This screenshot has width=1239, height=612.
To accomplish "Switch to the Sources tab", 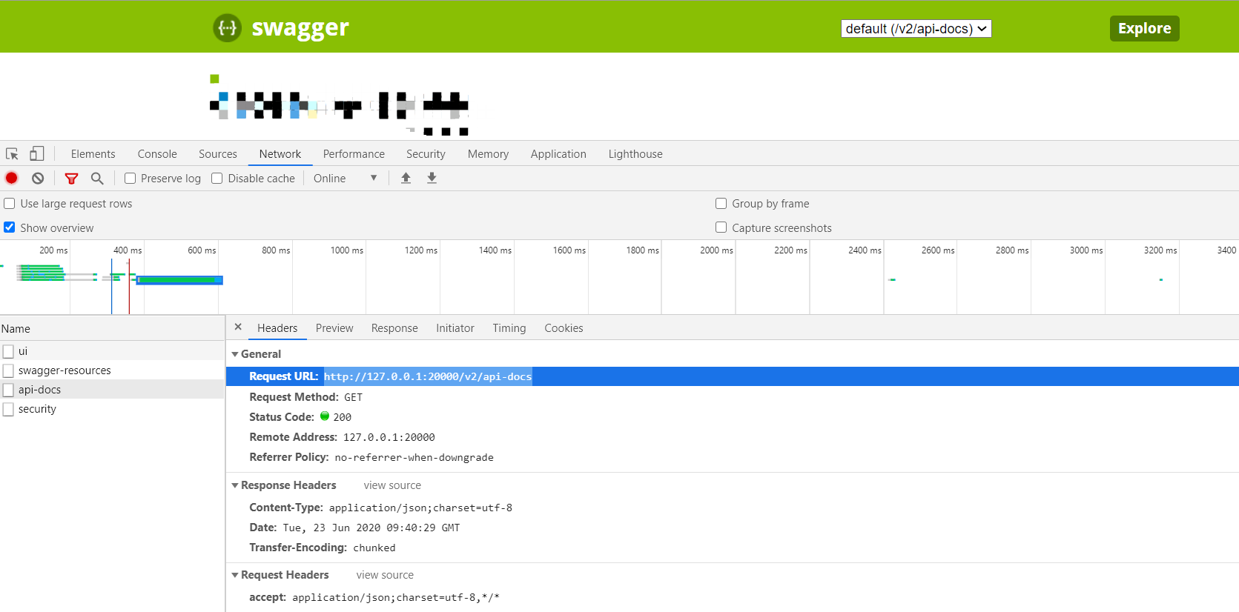I will click(x=218, y=154).
